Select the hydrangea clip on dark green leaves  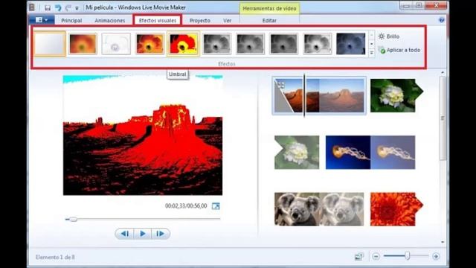point(396,95)
